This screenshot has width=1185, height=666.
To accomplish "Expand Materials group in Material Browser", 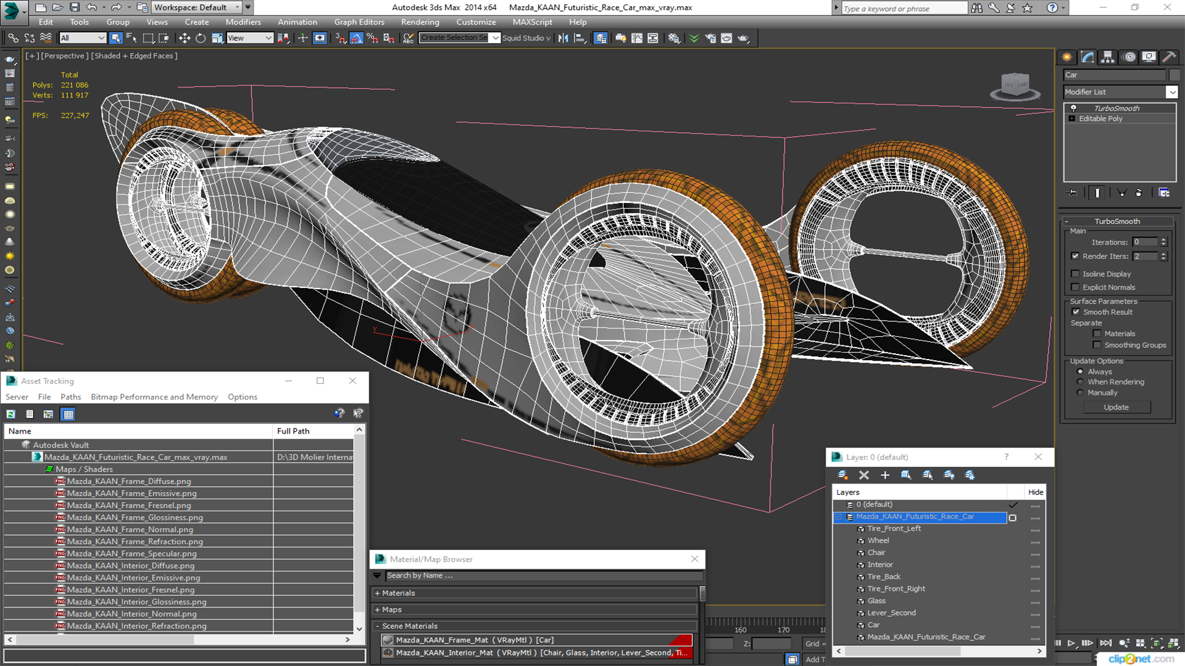I will coord(377,593).
